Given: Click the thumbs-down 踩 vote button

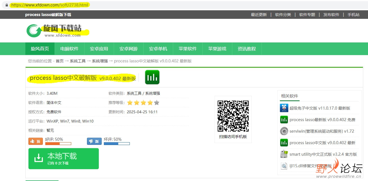Looking at the screenshot, I should [94, 141].
